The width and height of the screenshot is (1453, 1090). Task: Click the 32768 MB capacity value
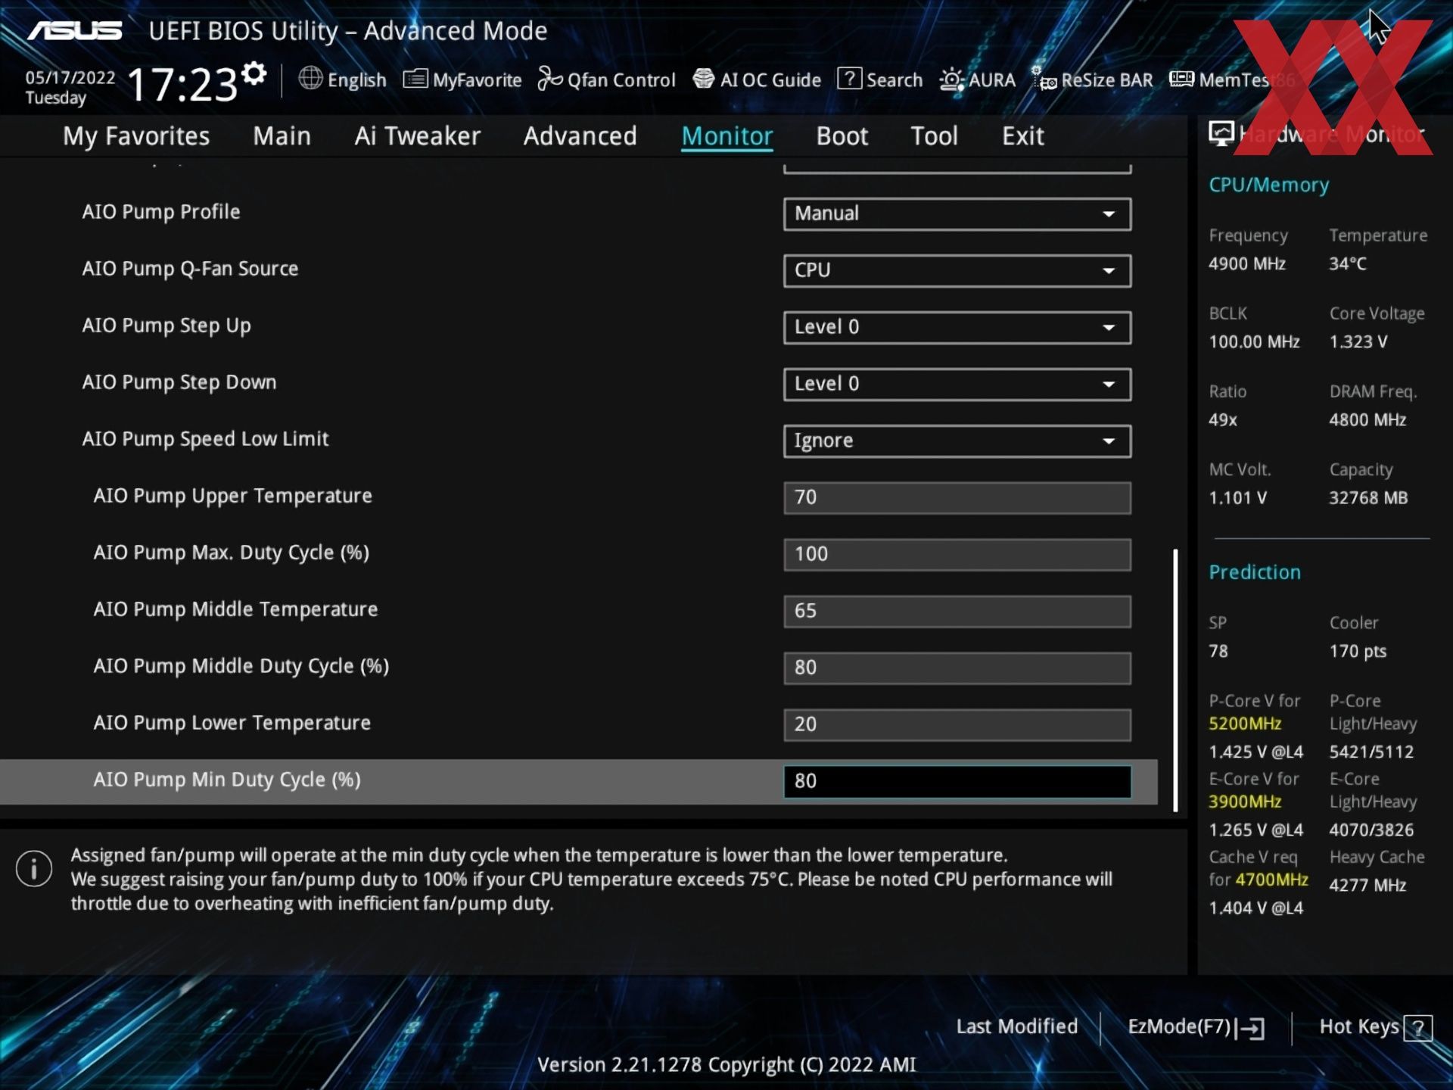pos(1368,498)
